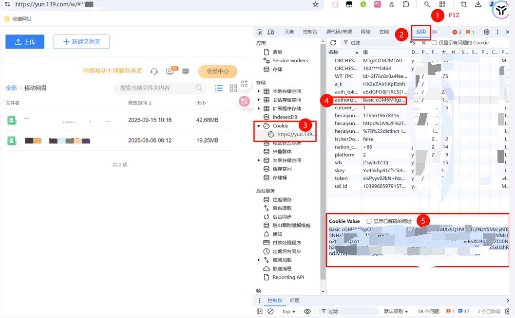Refresh the cookie table
The image size is (515, 318).
[x=333, y=43]
